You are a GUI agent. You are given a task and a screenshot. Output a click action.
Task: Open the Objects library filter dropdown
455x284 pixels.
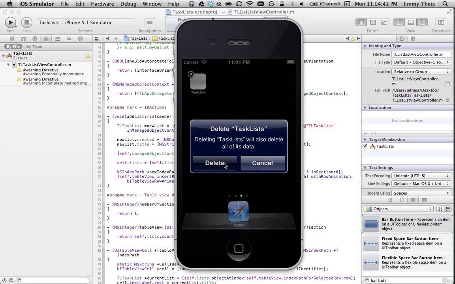[399, 209]
